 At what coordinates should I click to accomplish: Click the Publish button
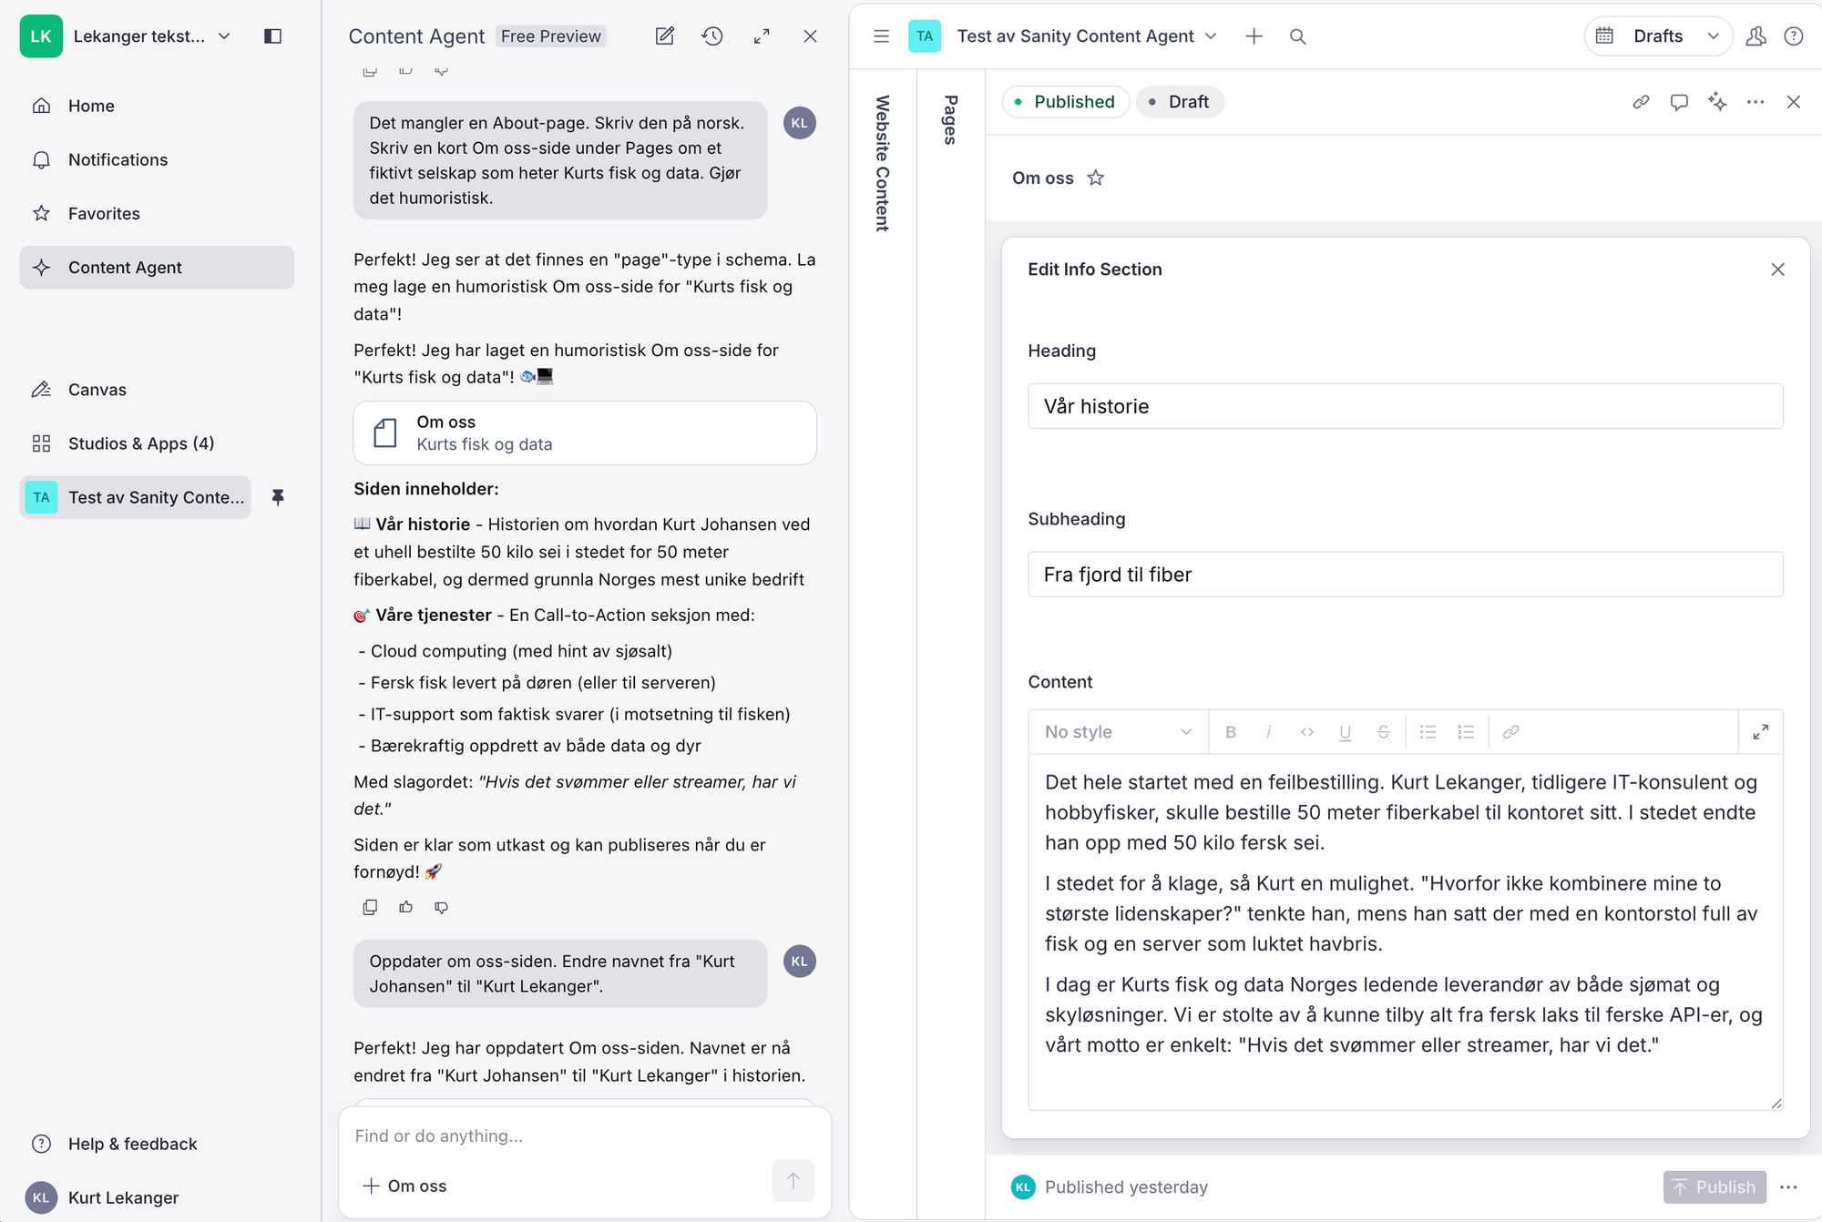1715,1186
